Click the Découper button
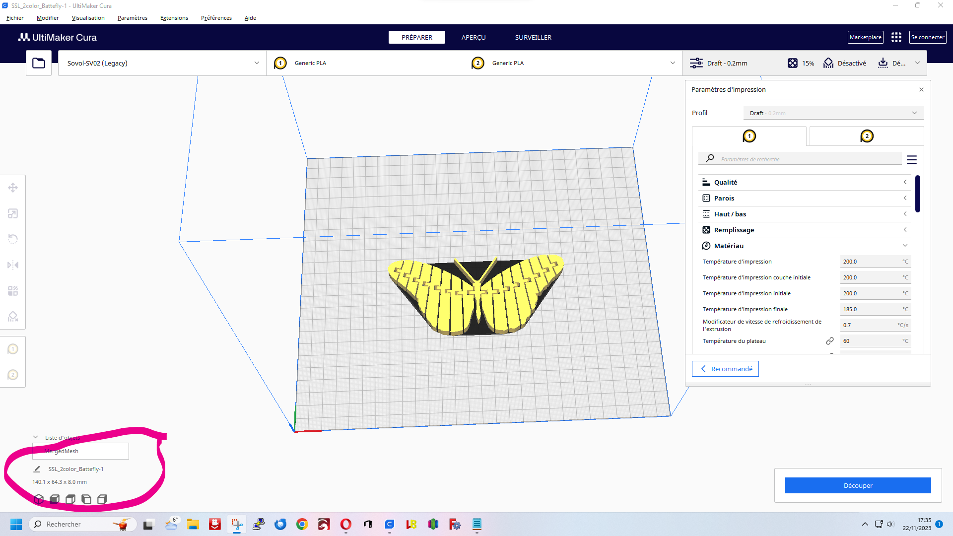953x536 pixels. [x=858, y=485]
